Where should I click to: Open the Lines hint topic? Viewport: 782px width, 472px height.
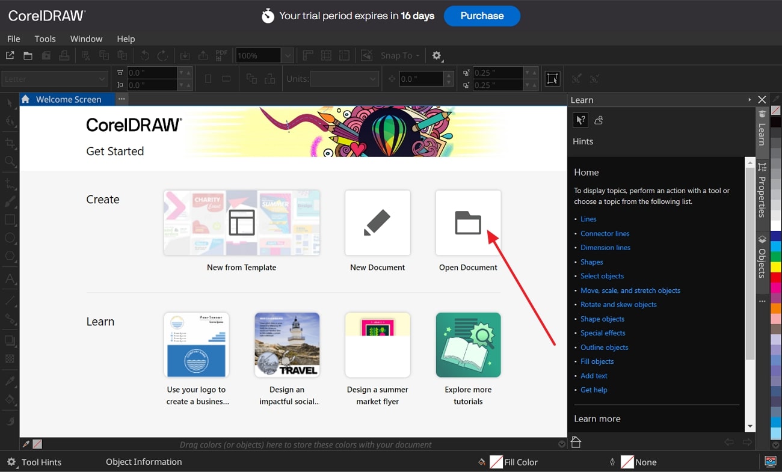pyautogui.click(x=588, y=219)
